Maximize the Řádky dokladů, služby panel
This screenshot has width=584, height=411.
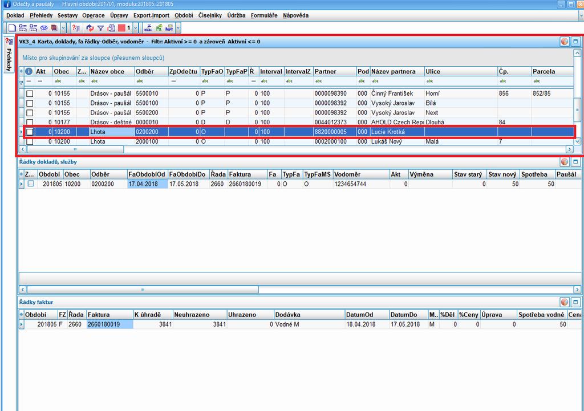[x=576, y=162]
